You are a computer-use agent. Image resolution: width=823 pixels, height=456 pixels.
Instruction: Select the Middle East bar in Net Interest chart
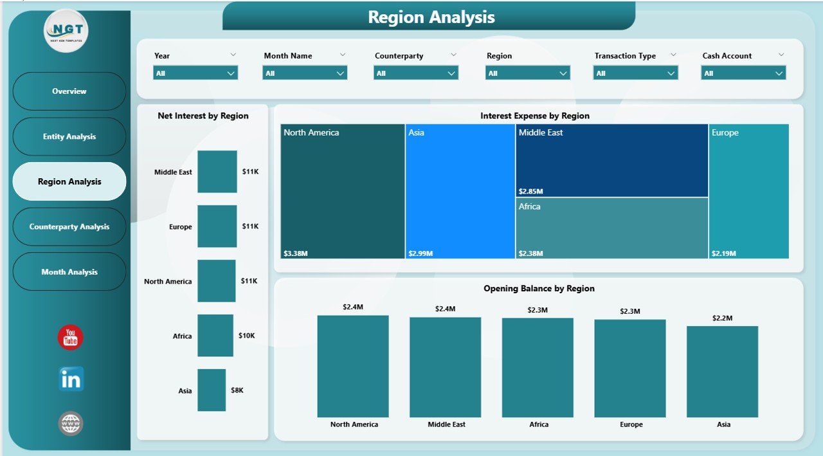217,172
